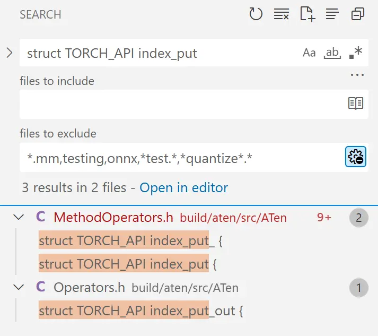Edit the files to exclude pattern field
This screenshot has height=336, width=378.
pyautogui.click(x=180, y=157)
